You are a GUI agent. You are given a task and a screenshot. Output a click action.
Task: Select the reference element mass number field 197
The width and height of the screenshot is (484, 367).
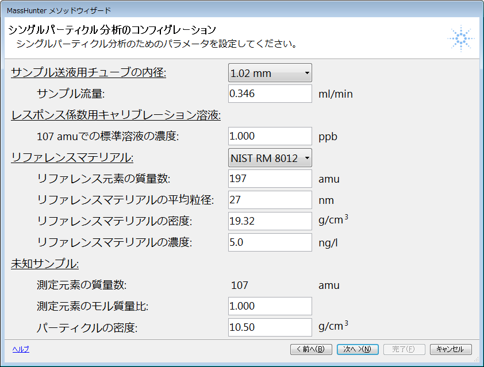[270, 179]
